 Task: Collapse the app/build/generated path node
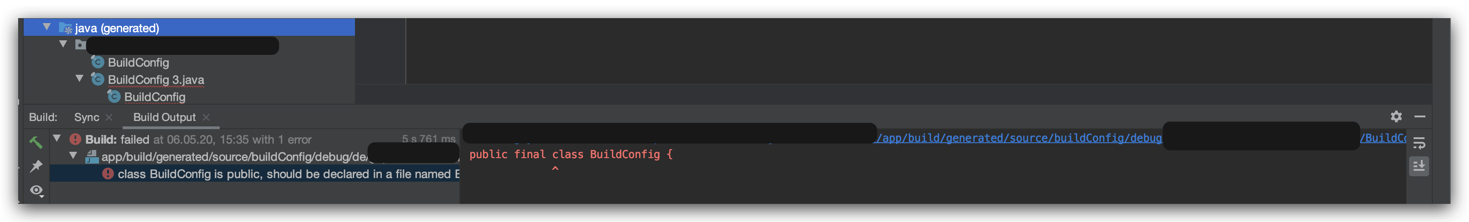coord(73,155)
